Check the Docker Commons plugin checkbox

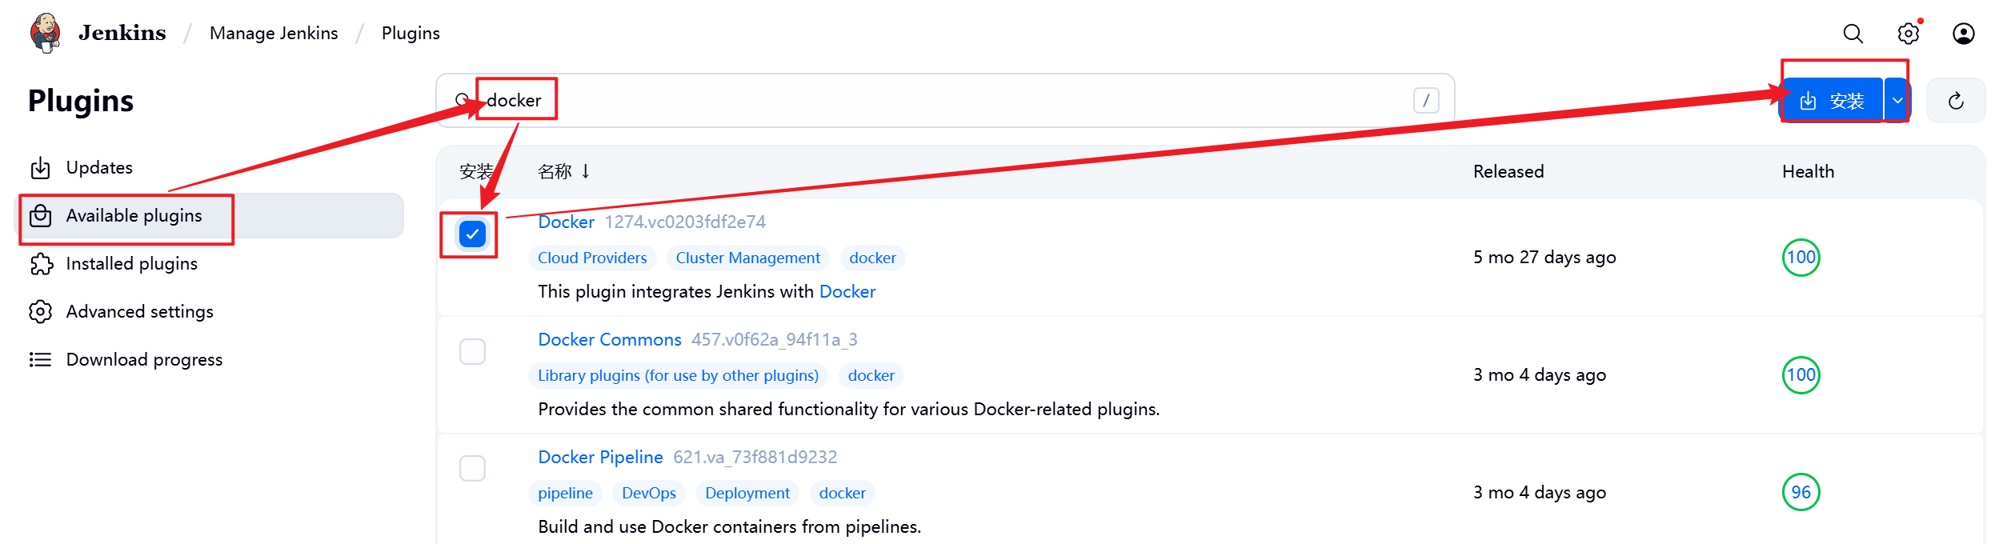[x=473, y=351]
